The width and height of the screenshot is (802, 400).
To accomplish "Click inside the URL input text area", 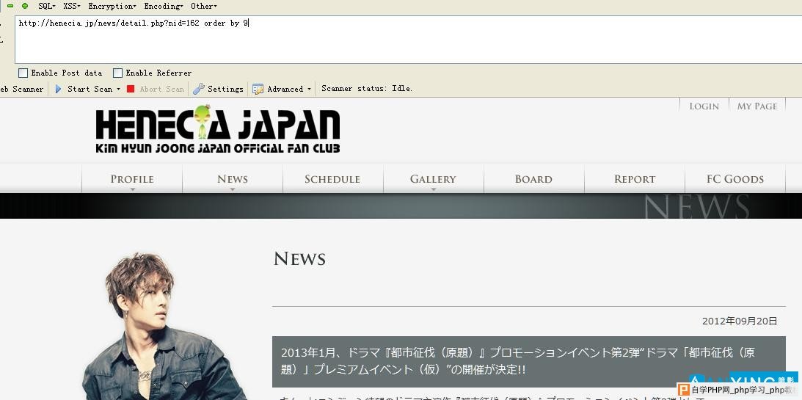I will pos(408,40).
